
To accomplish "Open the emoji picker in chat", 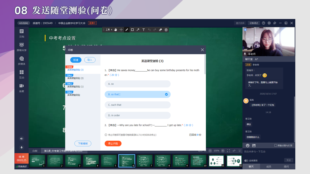I will (247, 146).
